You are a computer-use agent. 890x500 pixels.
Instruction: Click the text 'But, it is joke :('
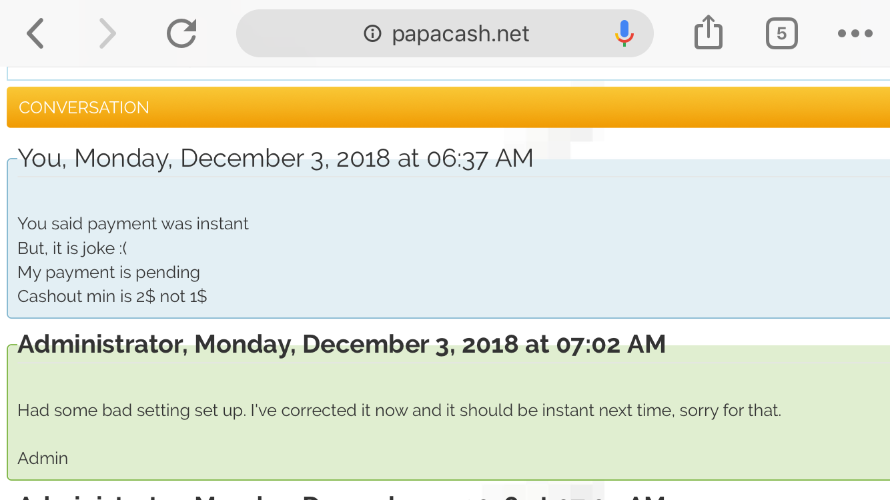tap(72, 248)
